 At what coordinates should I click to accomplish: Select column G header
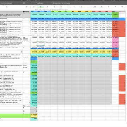[54, 7]
